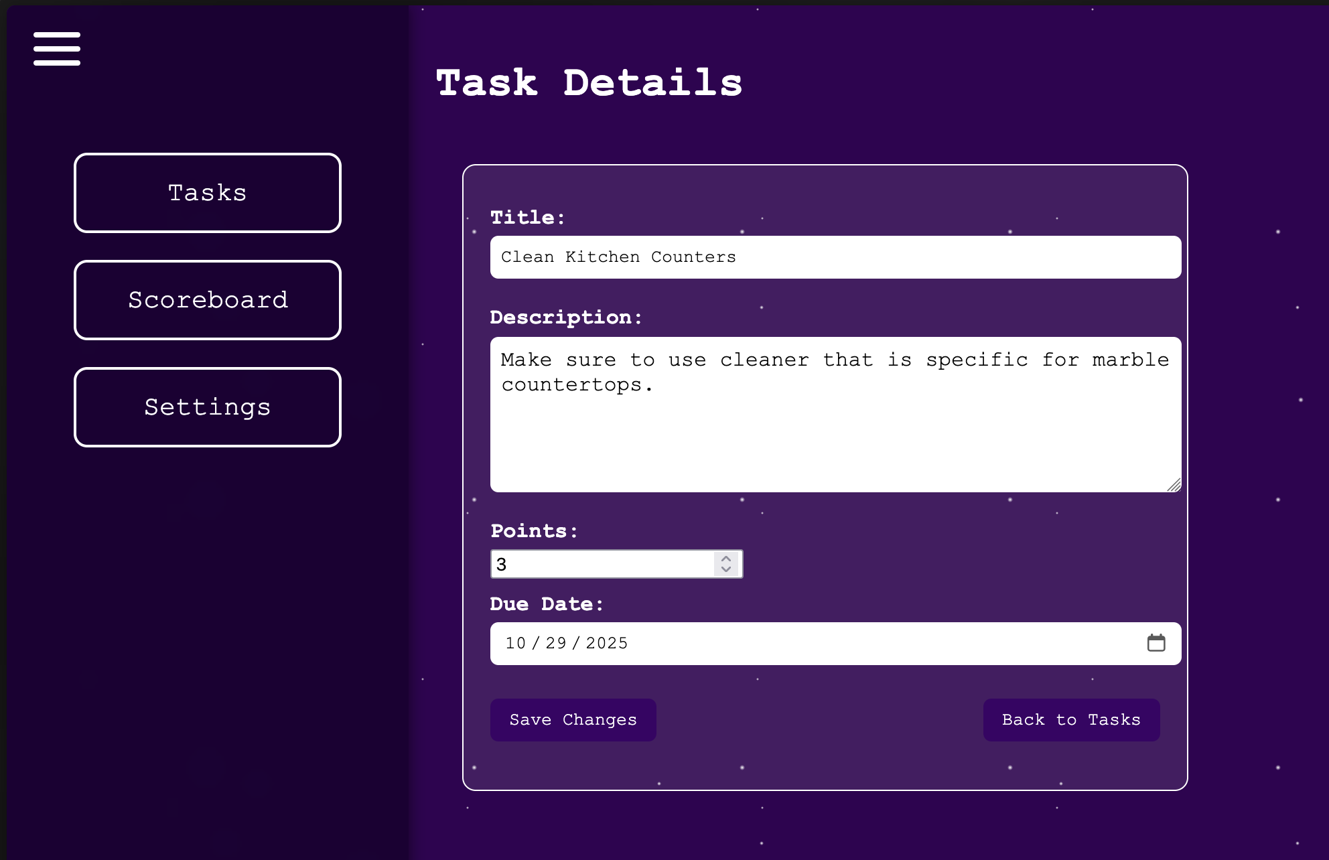Click Save Changes button
This screenshot has width=1329, height=860.
(573, 720)
